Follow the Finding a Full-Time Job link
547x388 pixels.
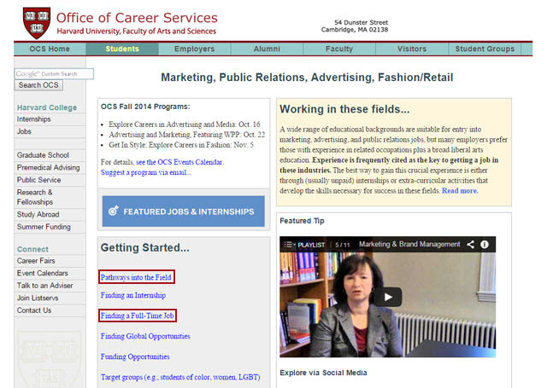click(137, 316)
